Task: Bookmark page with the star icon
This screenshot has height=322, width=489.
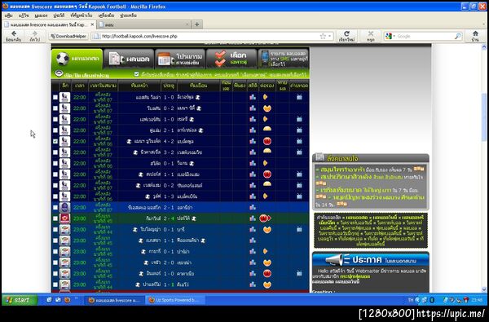Action: (x=323, y=36)
